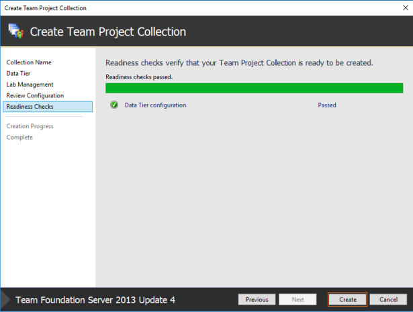Click the 'Readiness checks passed.' message
This screenshot has width=413, height=312.
(x=139, y=76)
